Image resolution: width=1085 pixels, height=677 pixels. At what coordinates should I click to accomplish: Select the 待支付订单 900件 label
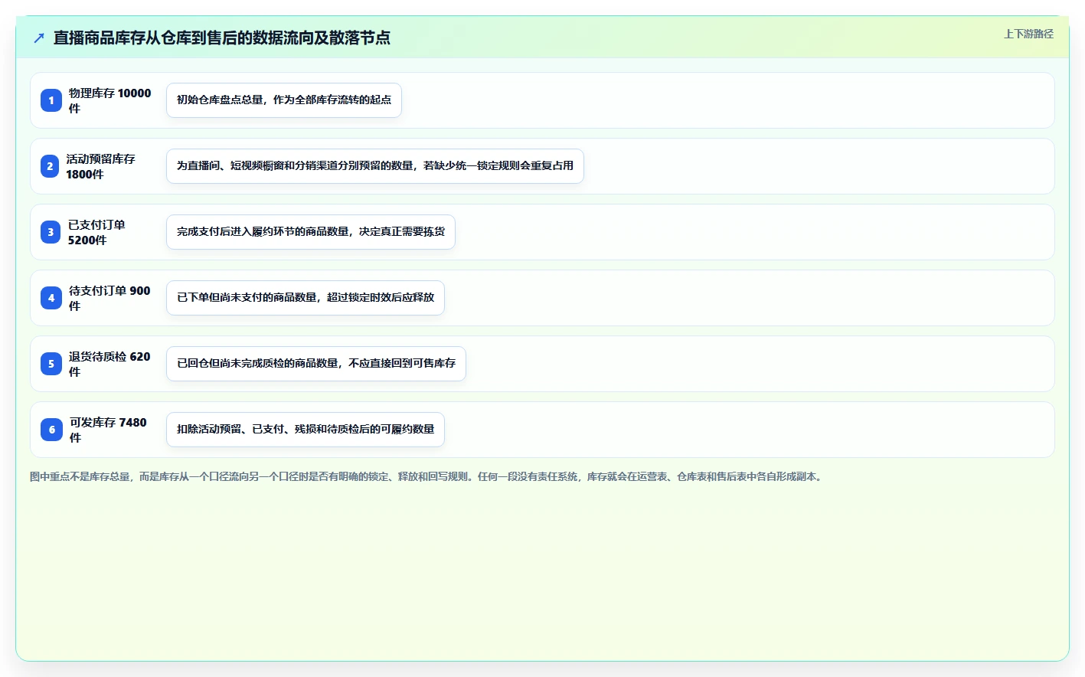(x=109, y=298)
